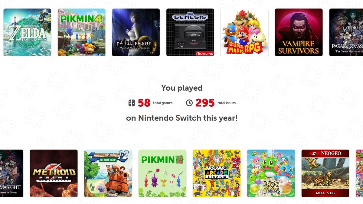Open the Vampire Survivors game tile
Image resolution: width=363 pixels, height=204 pixels.
point(299,32)
